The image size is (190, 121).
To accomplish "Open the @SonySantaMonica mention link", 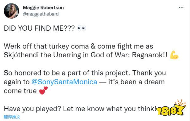I will [64, 82].
